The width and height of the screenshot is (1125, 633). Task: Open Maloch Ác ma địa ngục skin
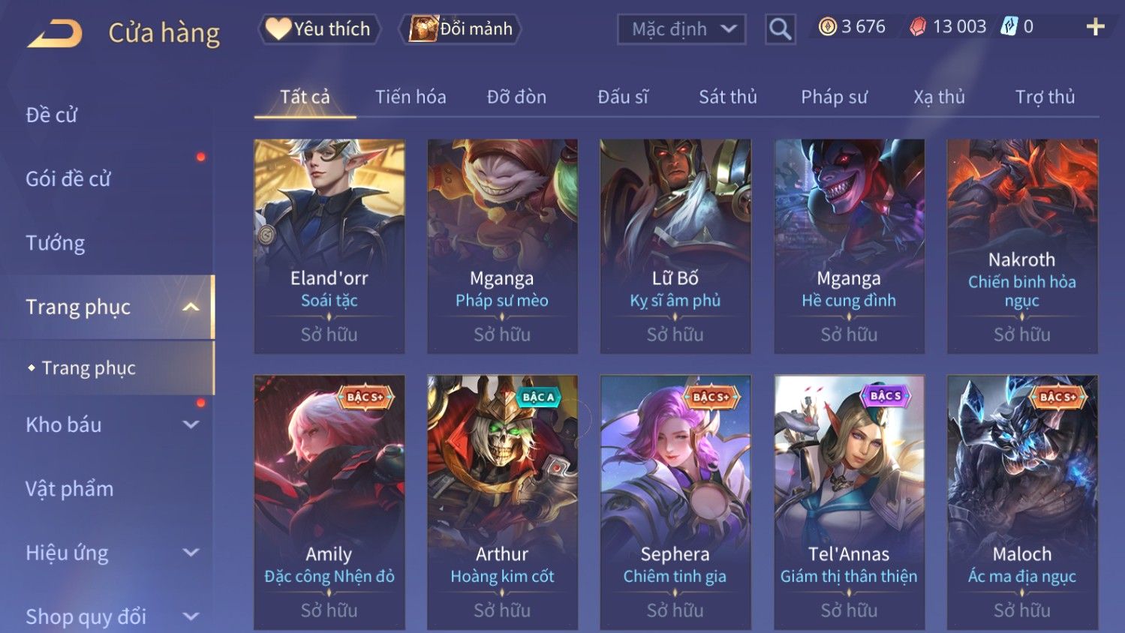click(1022, 502)
